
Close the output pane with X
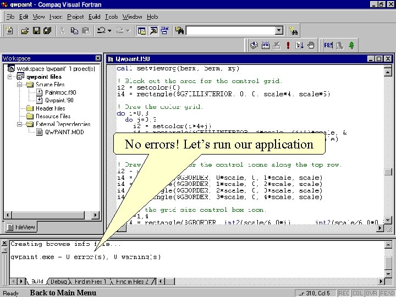[4, 243]
